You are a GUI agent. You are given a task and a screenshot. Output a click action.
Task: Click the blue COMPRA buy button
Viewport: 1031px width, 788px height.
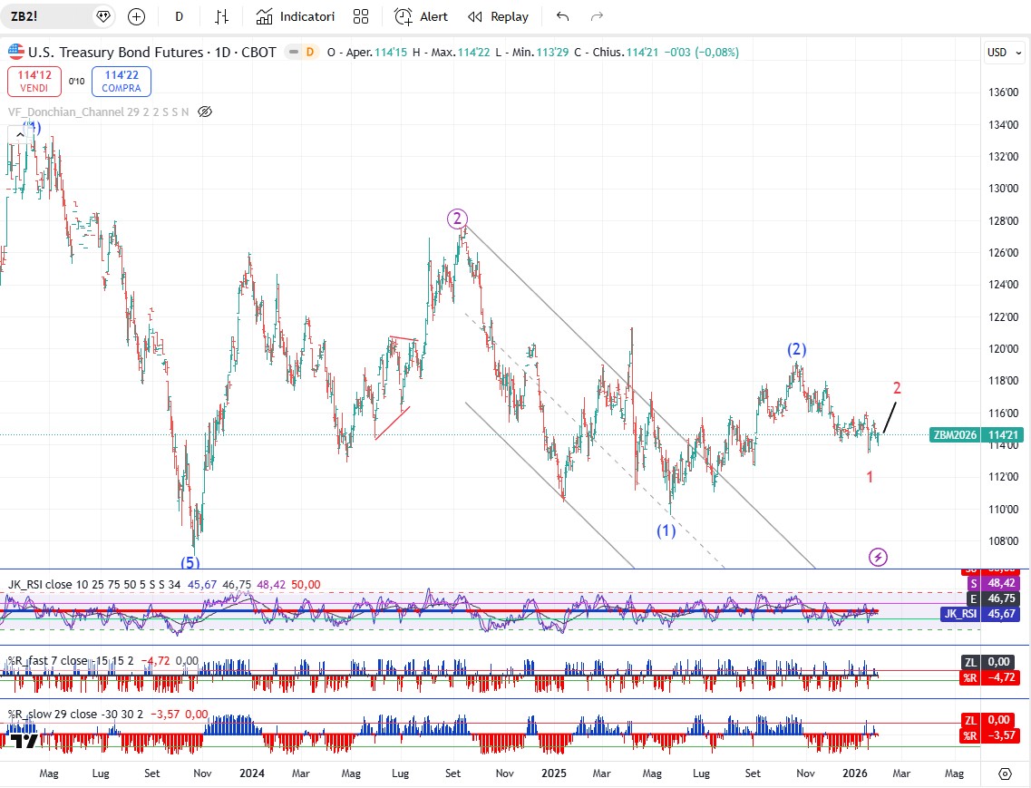click(x=121, y=82)
